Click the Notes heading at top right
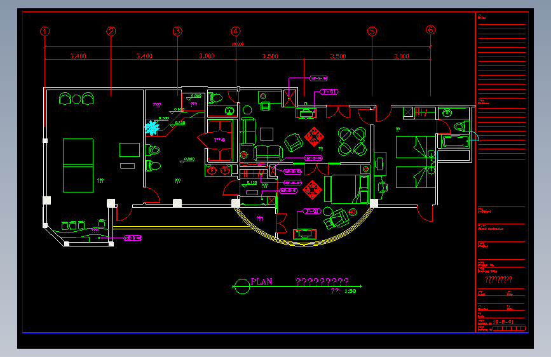 [482, 18]
